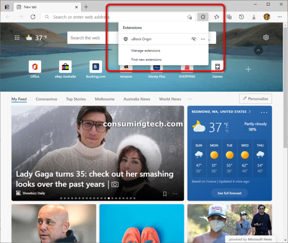Viewport: 288px width, 243px height.
Task: Select the My Feed tab
Action: 19,99
